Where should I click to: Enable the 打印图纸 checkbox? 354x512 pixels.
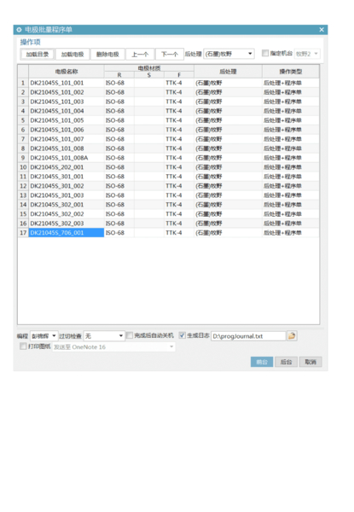coord(23,346)
